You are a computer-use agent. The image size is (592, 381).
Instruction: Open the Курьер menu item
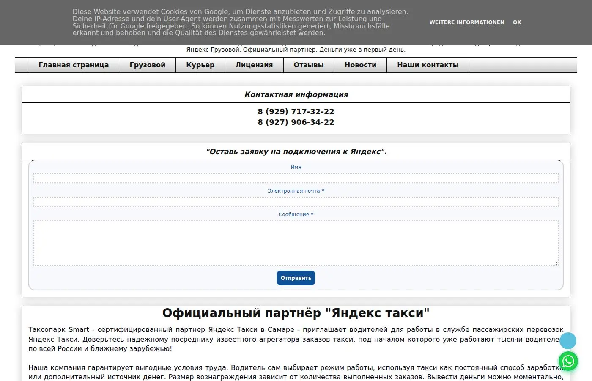200,65
